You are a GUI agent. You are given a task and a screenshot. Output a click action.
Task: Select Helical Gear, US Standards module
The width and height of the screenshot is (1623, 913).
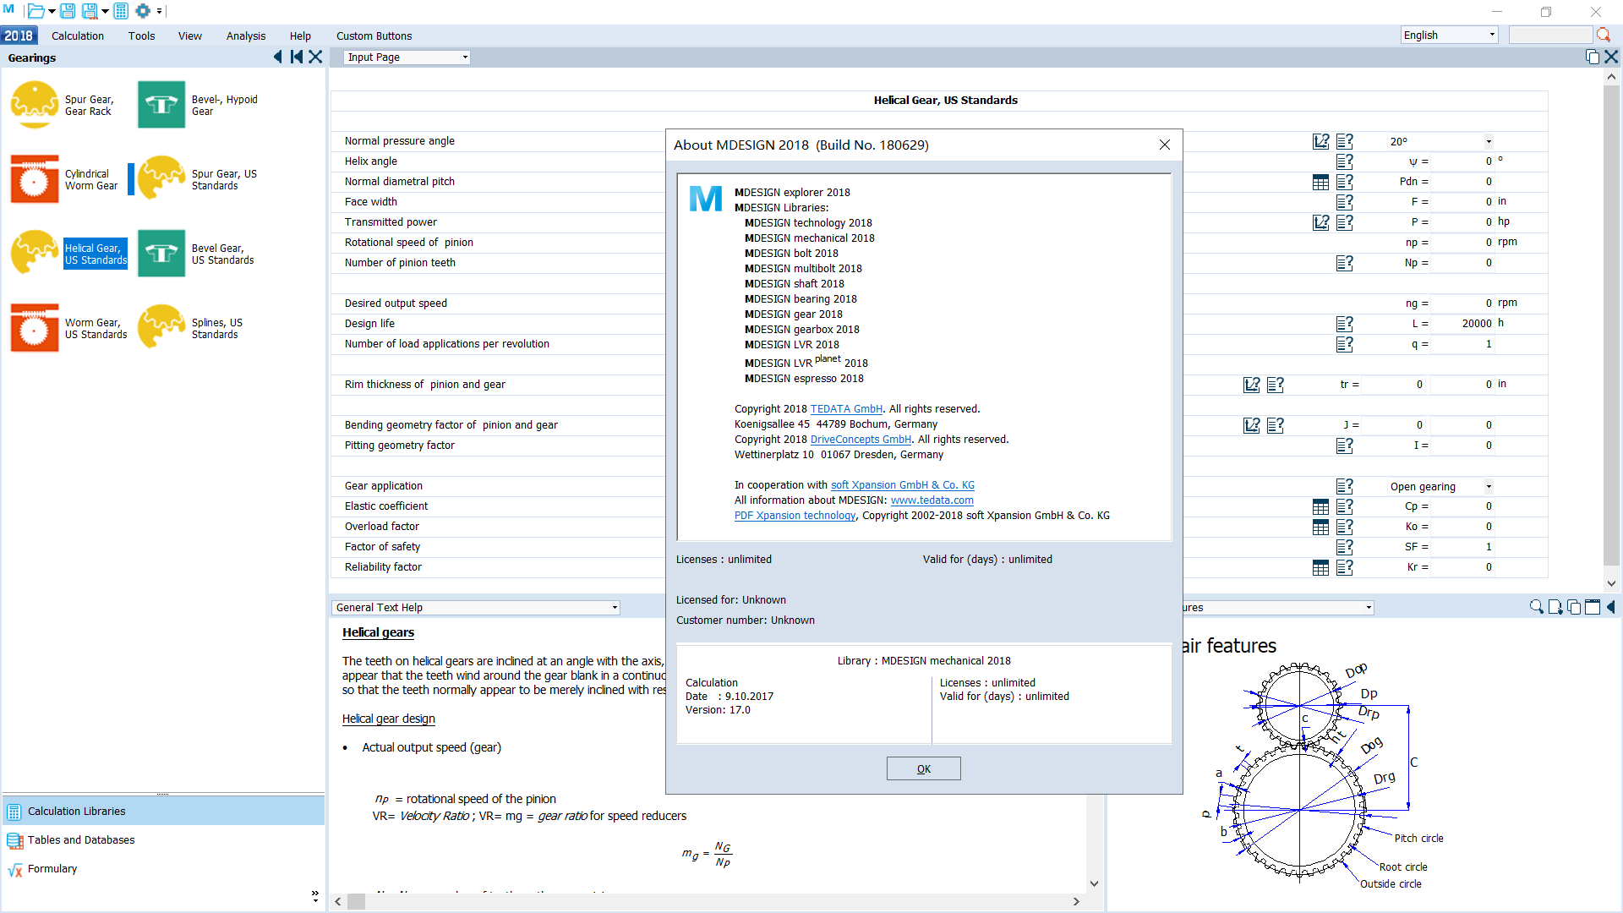(x=68, y=254)
